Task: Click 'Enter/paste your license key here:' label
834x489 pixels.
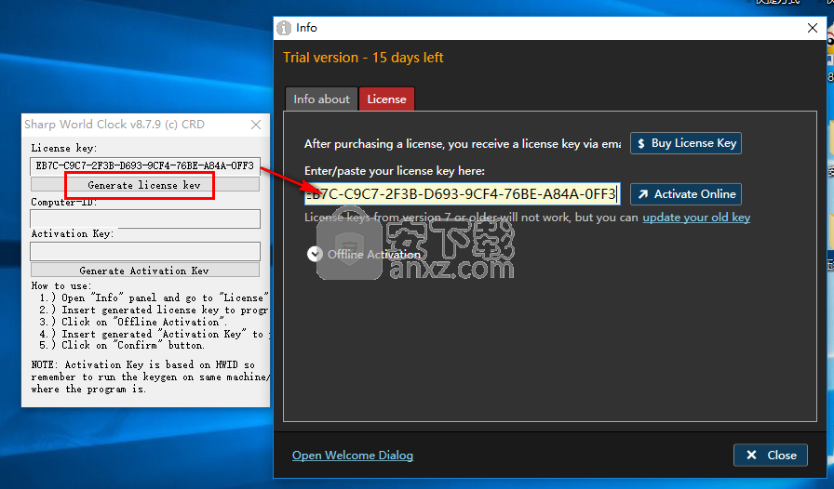Action: [x=394, y=171]
